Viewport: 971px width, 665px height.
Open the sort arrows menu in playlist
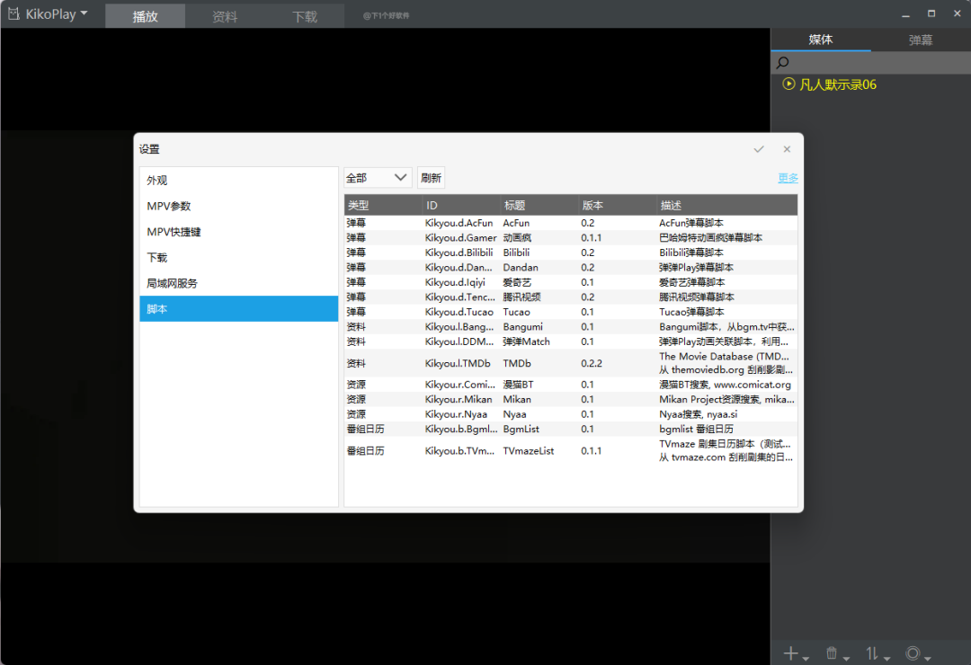click(871, 653)
